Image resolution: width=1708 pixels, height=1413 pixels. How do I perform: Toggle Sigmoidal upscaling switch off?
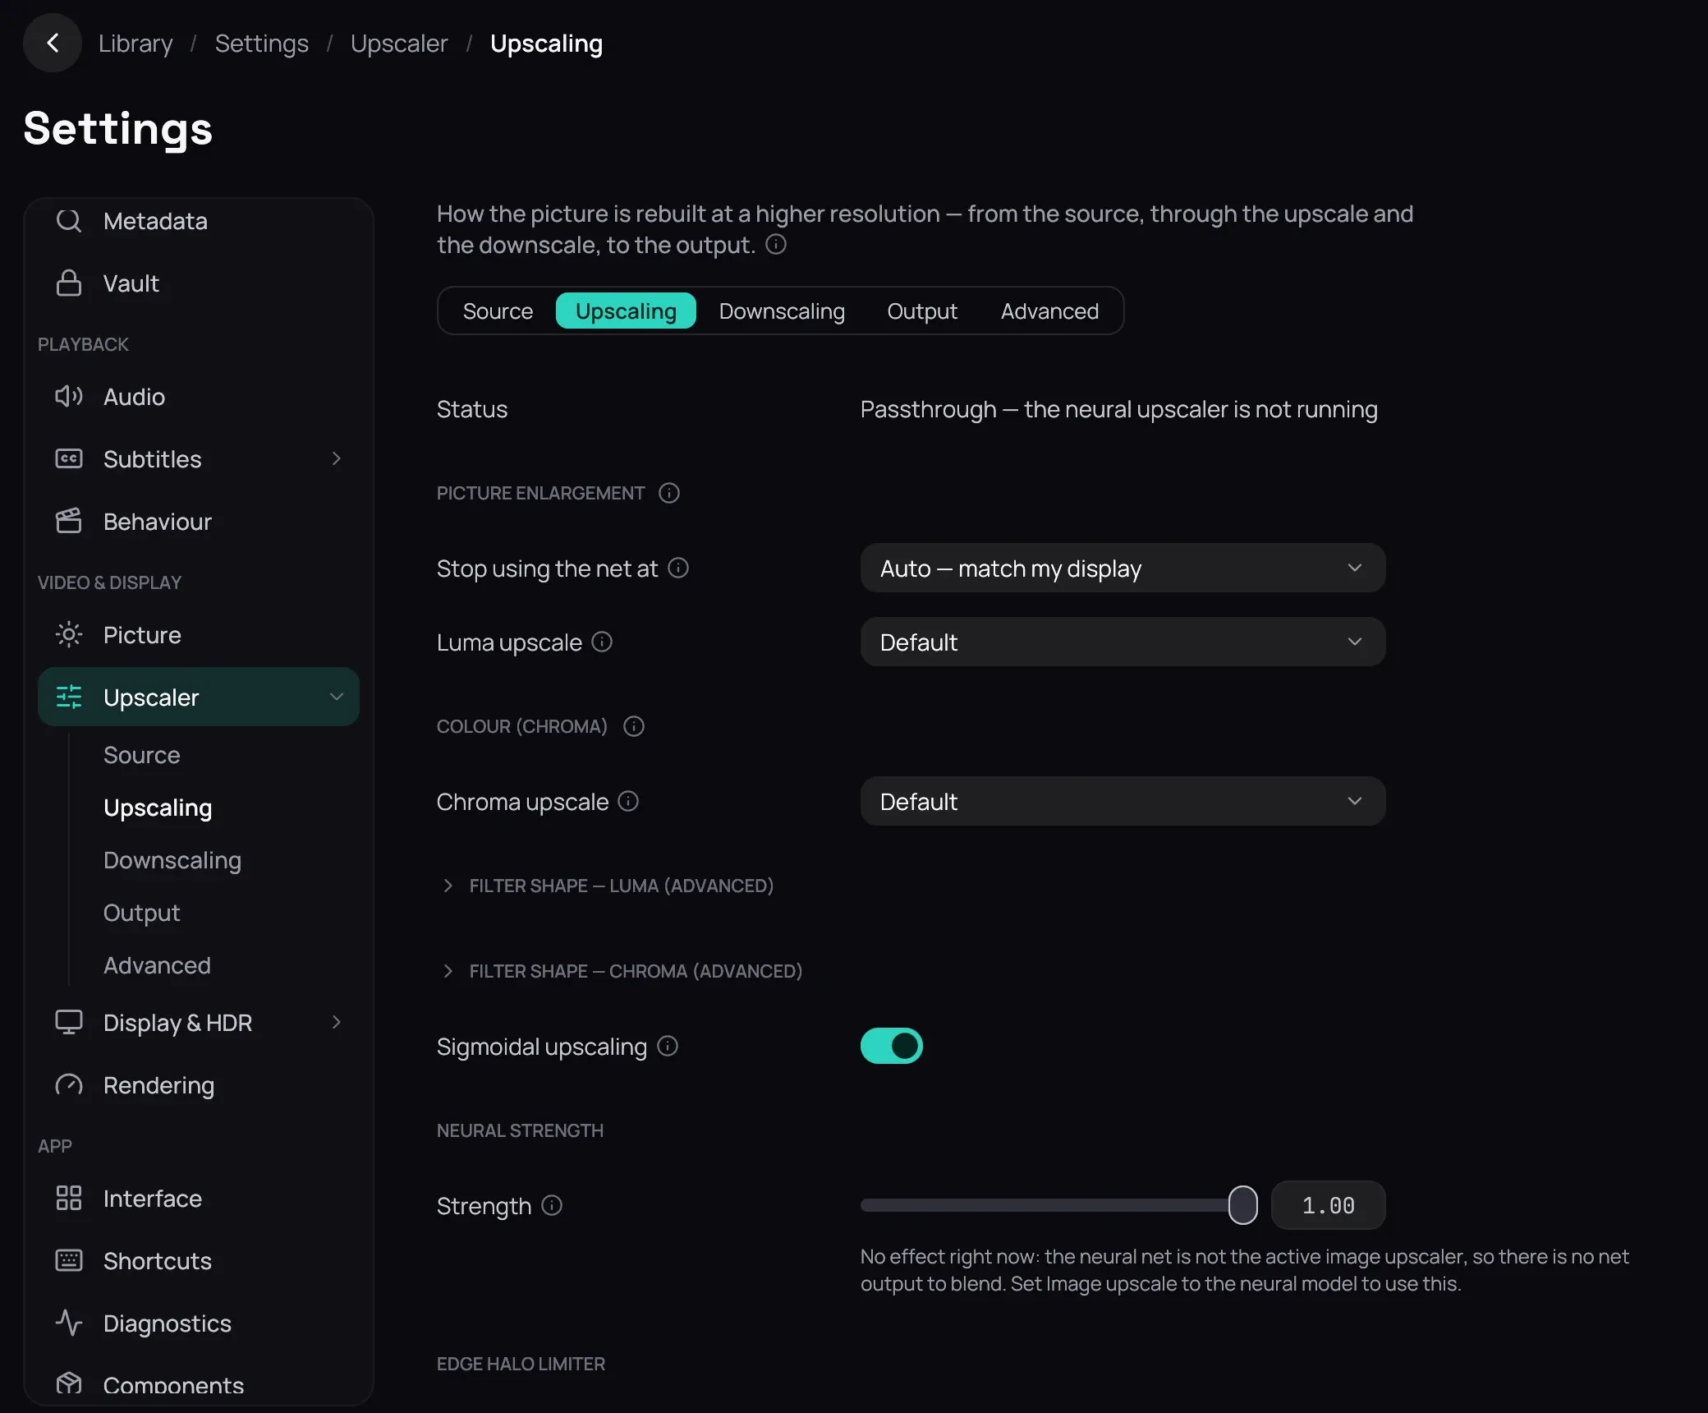(892, 1046)
